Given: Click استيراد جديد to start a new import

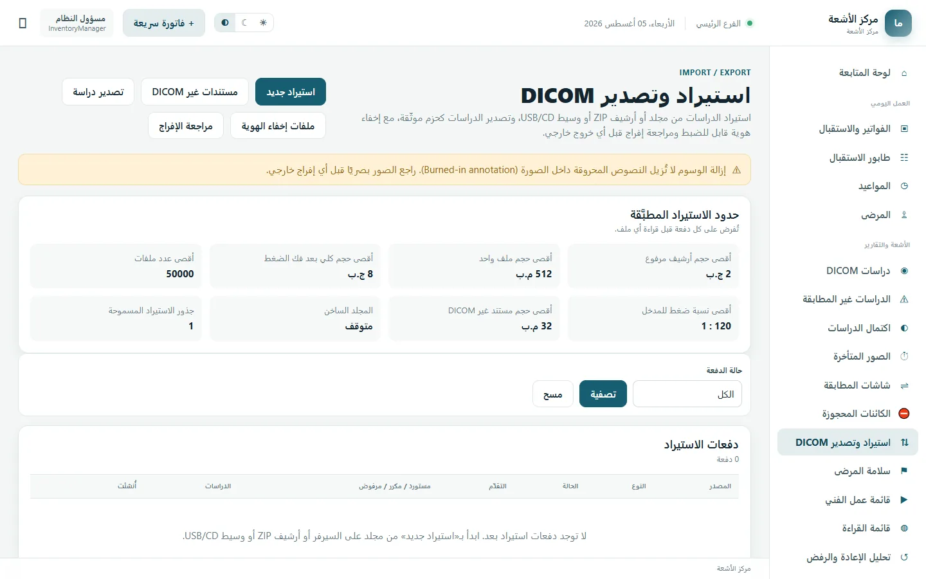Looking at the screenshot, I should pos(291,92).
